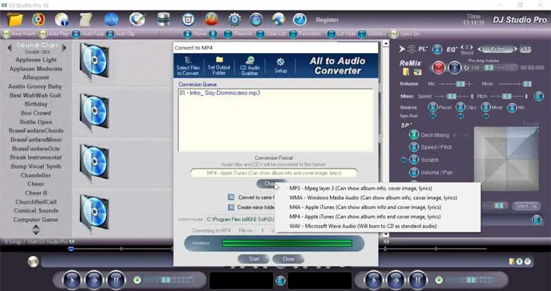Open Setup gear in converter dialog
The width and height of the screenshot is (551, 291).
tap(280, 66)
